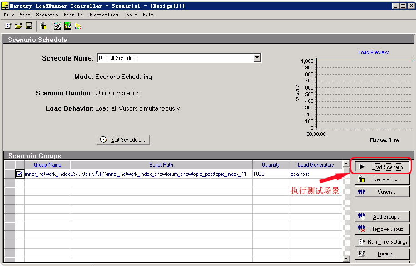Open the Generators... dialog
This screenshot has width=416, height=266.
coord(382,179)
